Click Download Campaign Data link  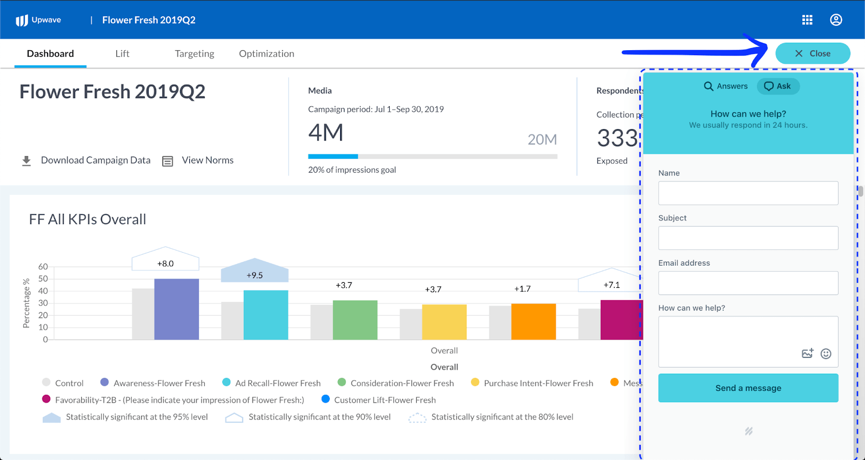tap(96, 160)
